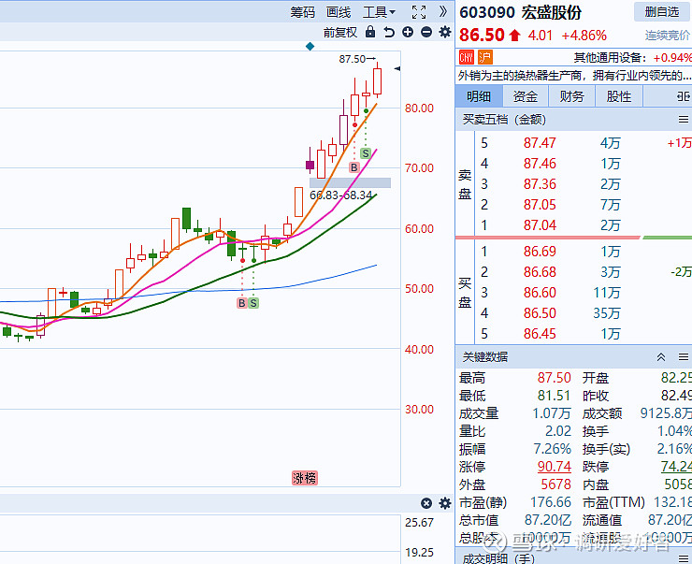Screen dimensions: 692x564
Task: Open the 筹码 chip distribution view
Action: point(302,12)
